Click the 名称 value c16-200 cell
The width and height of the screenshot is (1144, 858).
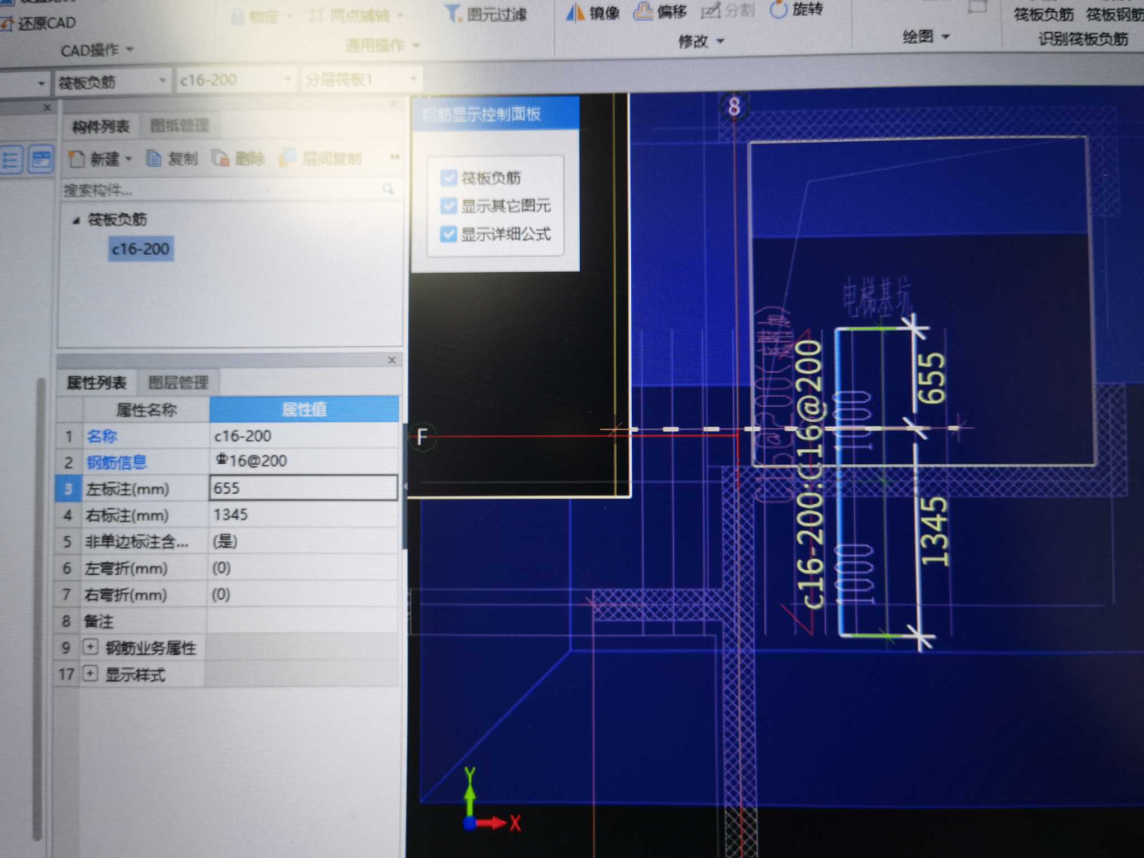[304, 436]
